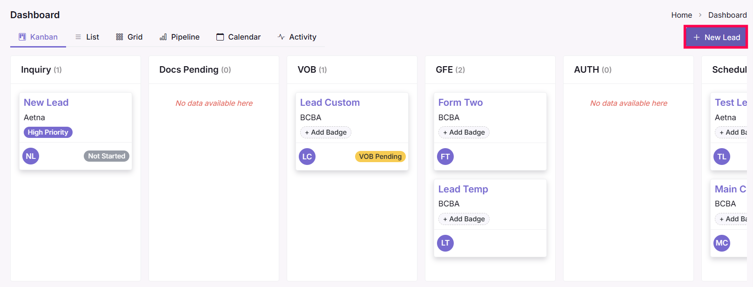Click the MC avatar in Scheduling column
The image size is (753, 287).
point(722,243)
